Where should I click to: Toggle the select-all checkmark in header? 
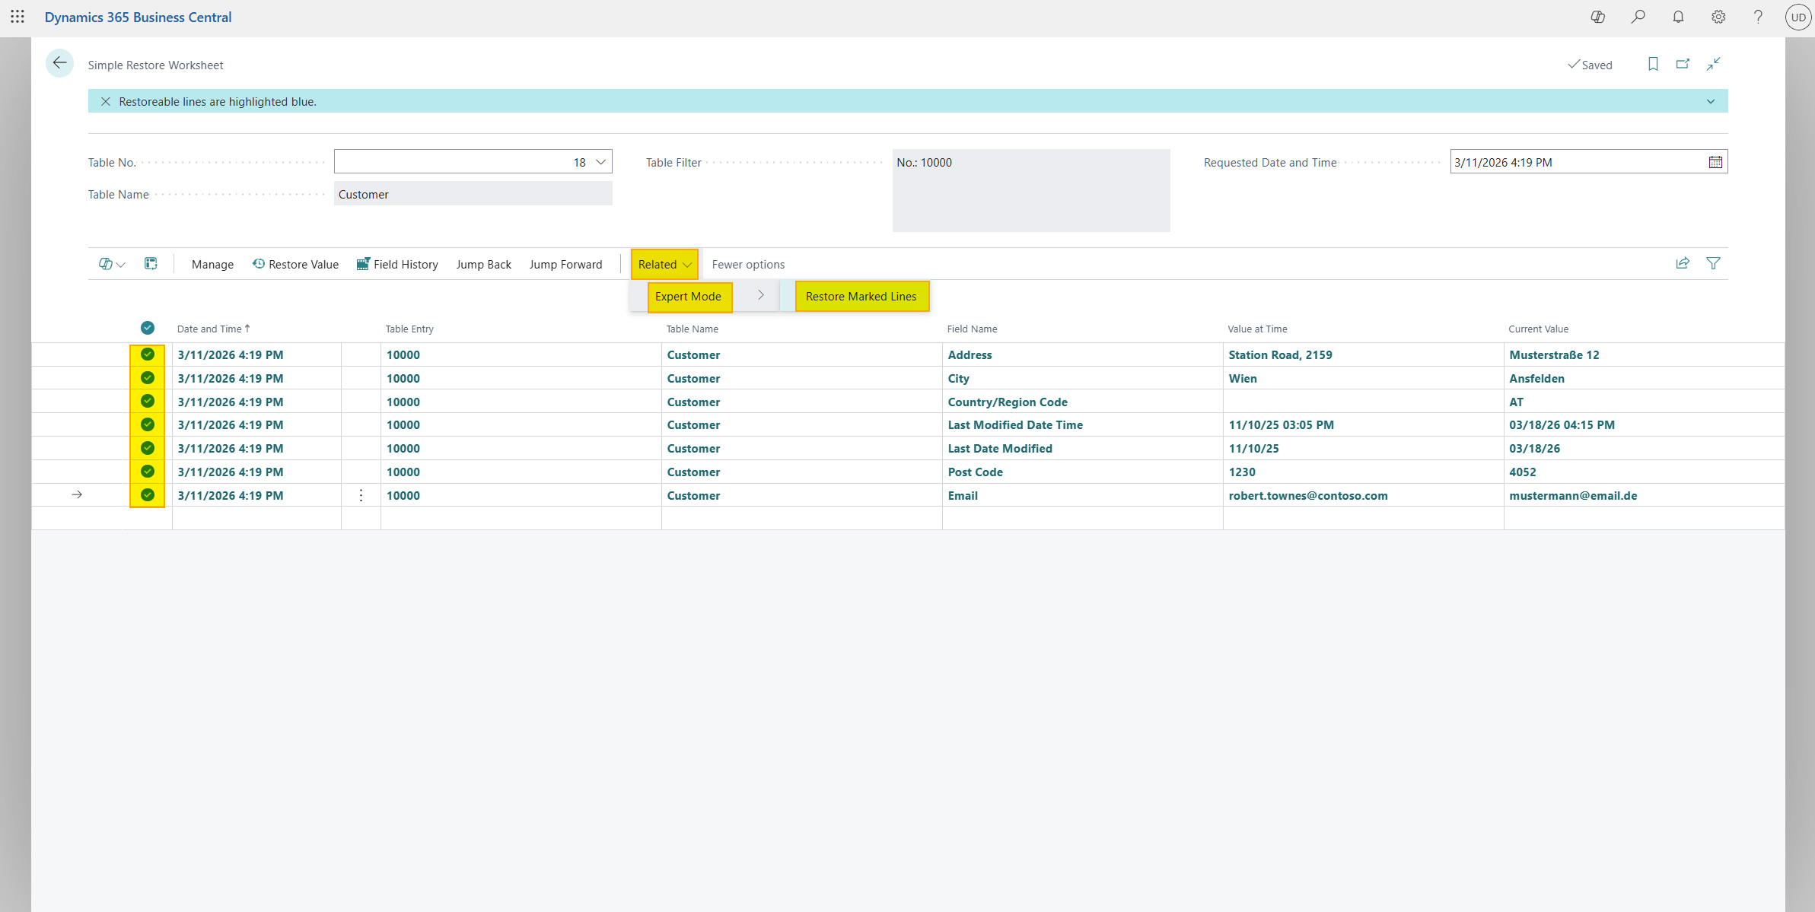click(148, 328)
